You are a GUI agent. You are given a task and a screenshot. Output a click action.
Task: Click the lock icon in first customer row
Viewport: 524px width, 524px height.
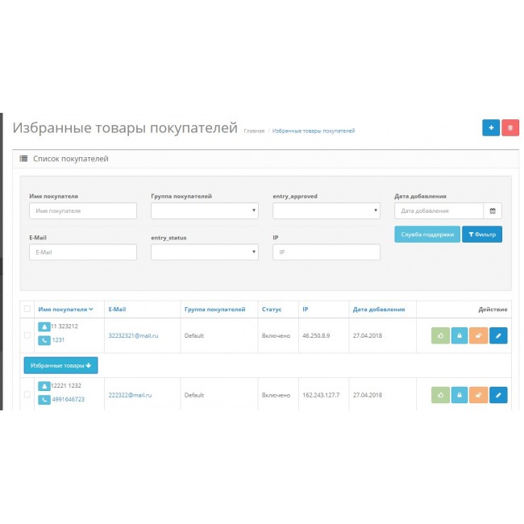click(x=460, y=335)
